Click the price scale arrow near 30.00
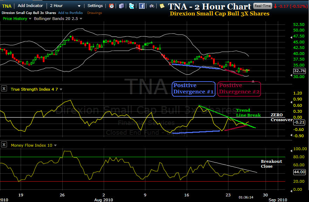Image resolution: width=309 pixels, height=202 pixels. 291,75
